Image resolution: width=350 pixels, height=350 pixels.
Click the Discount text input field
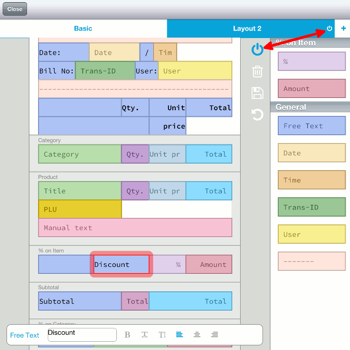coord(82,335)
